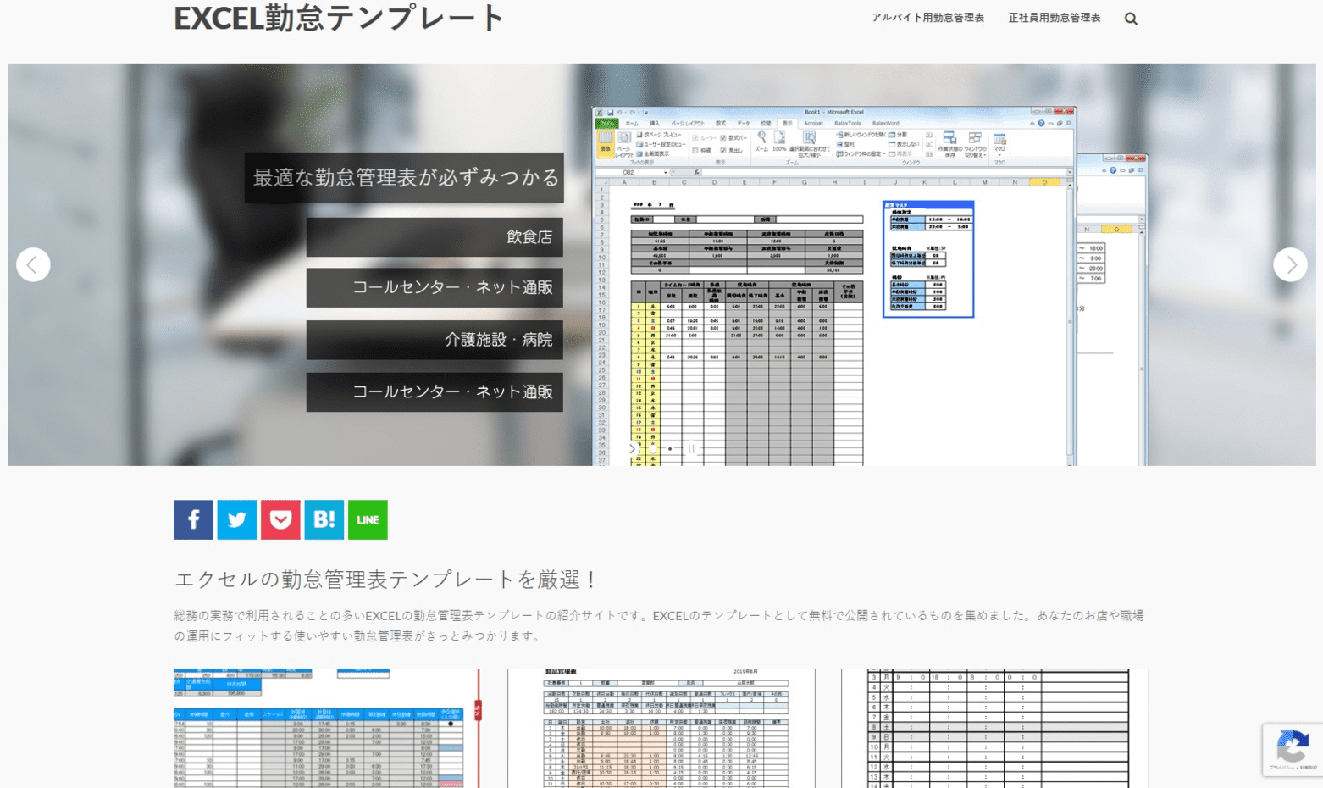1323x788 pixels.
Task: Pause the slideshow with the pause control
Action: 690,449
